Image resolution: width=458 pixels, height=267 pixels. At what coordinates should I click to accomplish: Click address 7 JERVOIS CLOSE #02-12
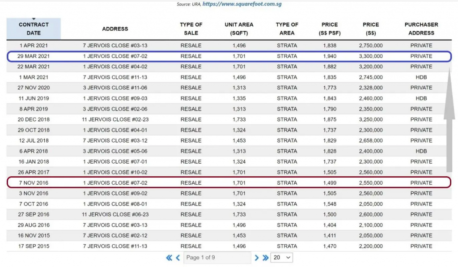[x=115, y=235]
